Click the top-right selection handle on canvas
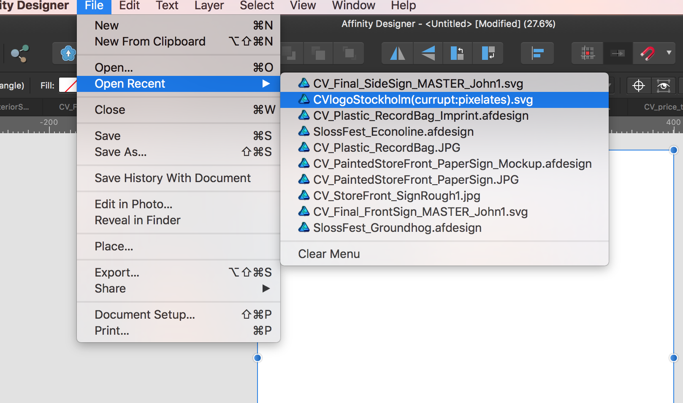683x403 pixels. pos(674,150)
